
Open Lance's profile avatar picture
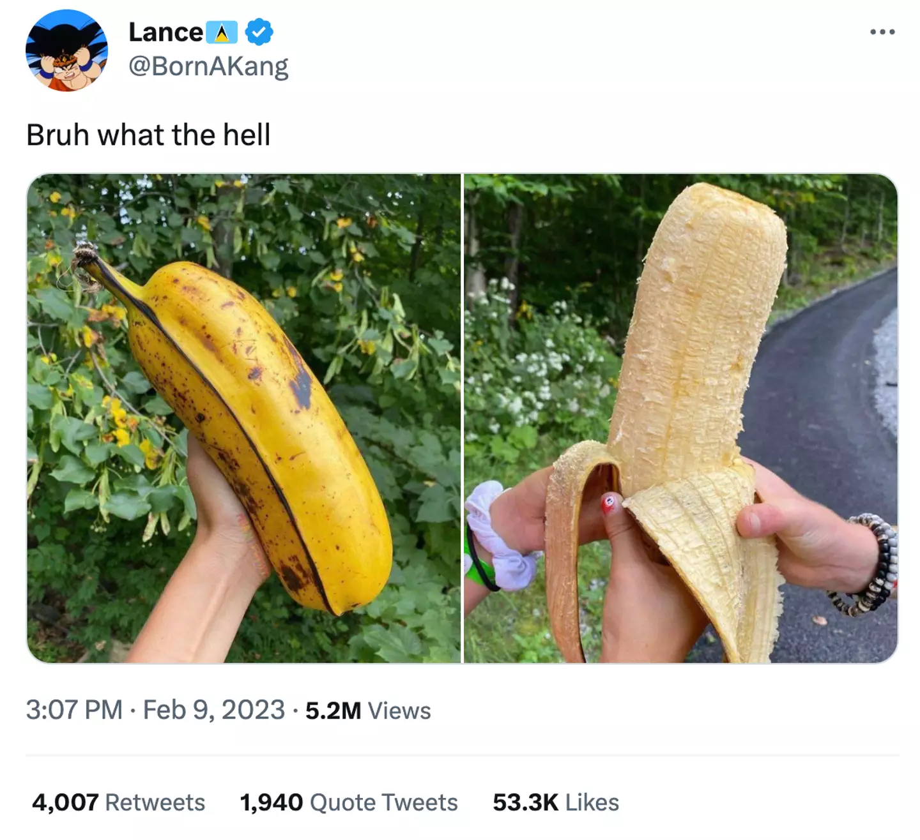click(x=66, y=50)
